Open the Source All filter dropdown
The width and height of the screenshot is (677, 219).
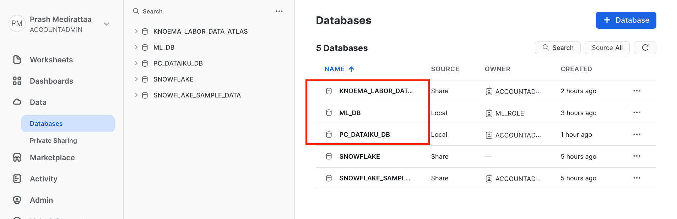(x=607, y=48)
